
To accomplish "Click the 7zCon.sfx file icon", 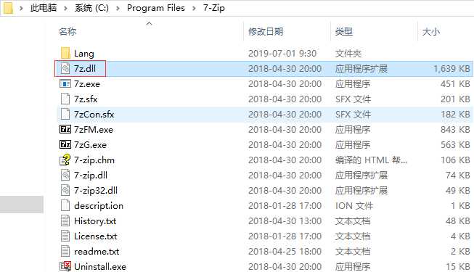I will coord(65,115).
